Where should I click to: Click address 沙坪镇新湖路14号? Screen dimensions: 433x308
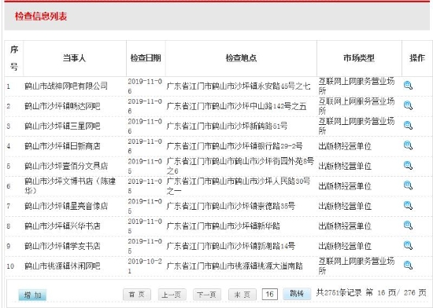click(265, 246)
